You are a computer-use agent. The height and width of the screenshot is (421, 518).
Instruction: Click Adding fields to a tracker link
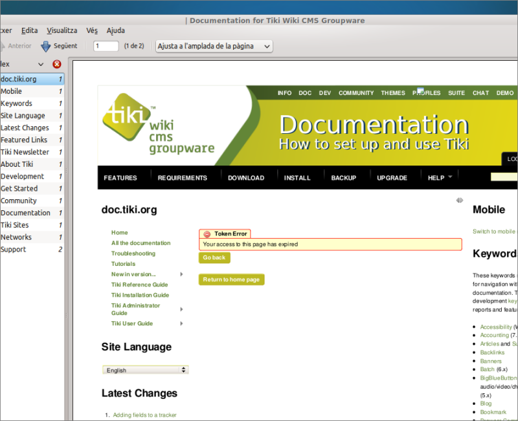coord(144,415)
